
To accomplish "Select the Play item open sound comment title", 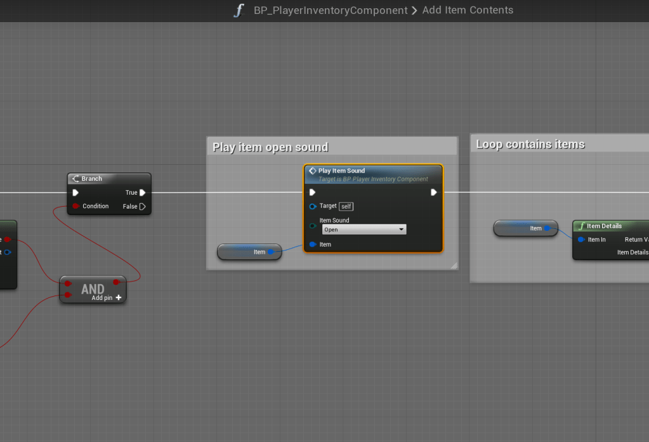I will [x=270, y=147].
